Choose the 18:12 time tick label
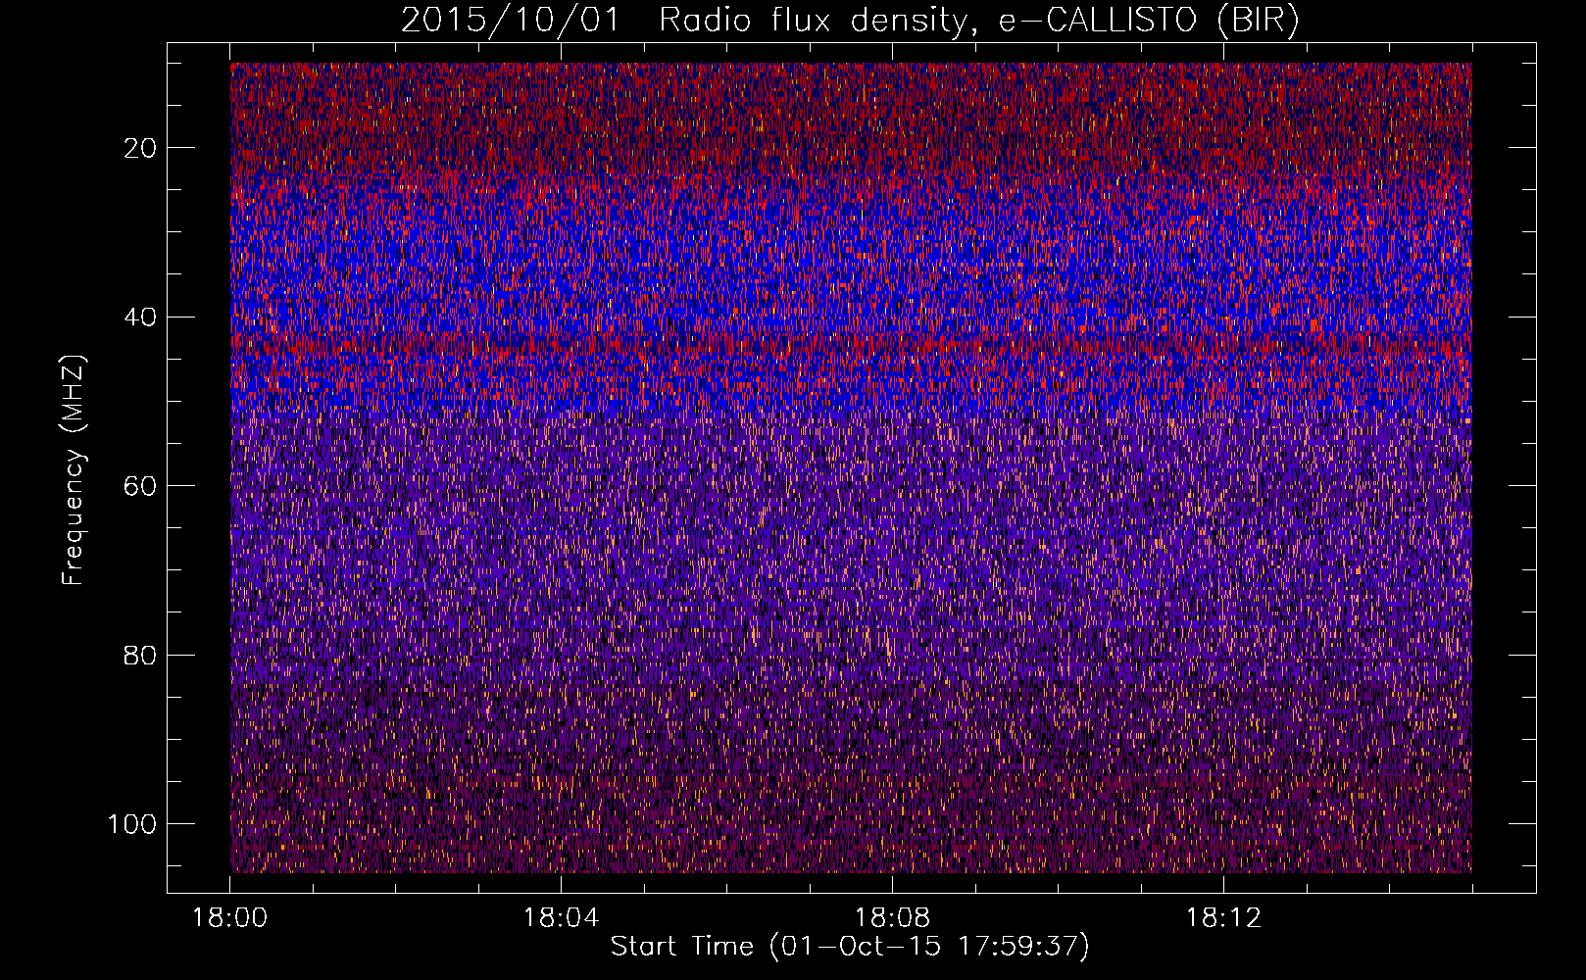1586x980 pixels. coord(1224,918)
